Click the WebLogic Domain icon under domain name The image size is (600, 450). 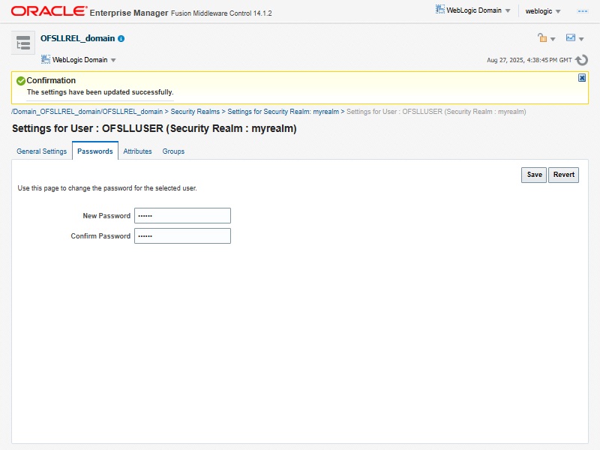point(46,59)
